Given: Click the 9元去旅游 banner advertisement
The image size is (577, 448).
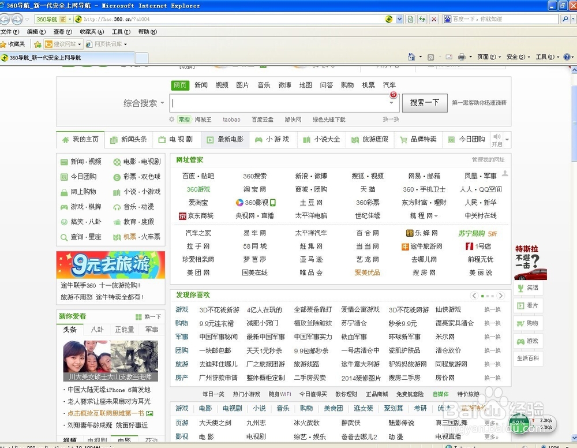Looking at the screenshot, I should coord(111,265).
